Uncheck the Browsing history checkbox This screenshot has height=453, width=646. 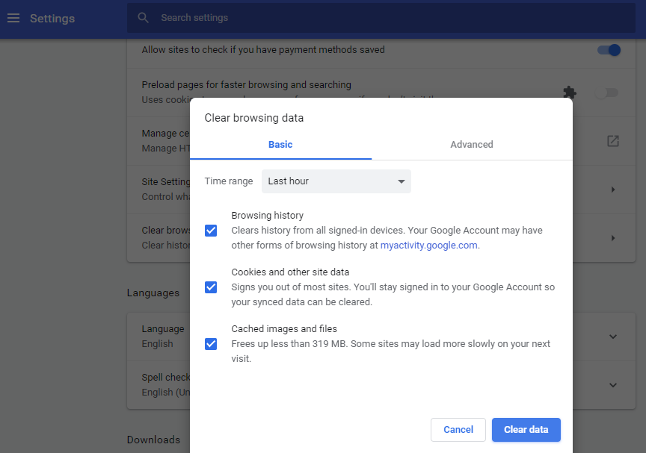point(211,231)
